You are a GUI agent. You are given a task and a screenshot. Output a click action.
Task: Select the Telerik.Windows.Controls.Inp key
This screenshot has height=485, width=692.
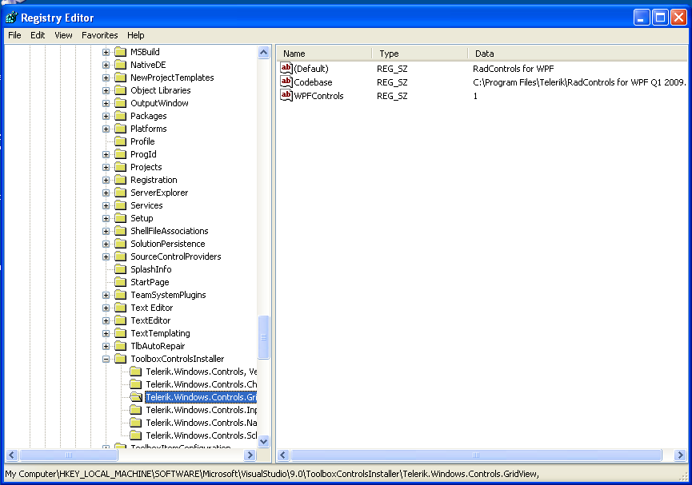tap(202, 410)
